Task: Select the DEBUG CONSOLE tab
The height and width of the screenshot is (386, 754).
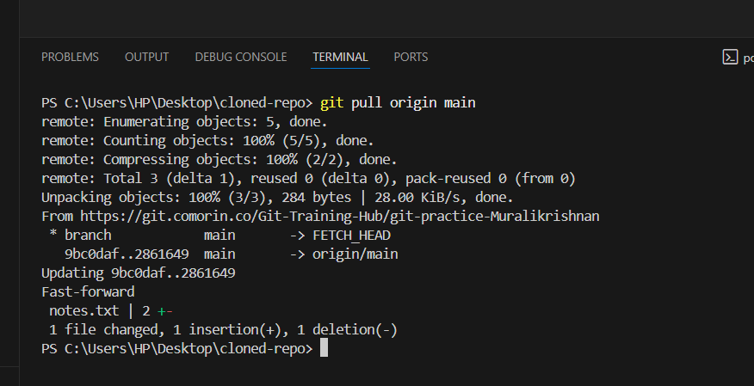Action: (241, 58)
